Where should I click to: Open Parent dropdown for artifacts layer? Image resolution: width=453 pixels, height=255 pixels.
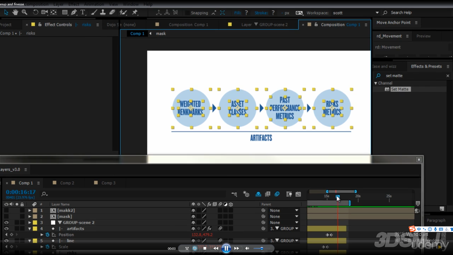point(284,228)
